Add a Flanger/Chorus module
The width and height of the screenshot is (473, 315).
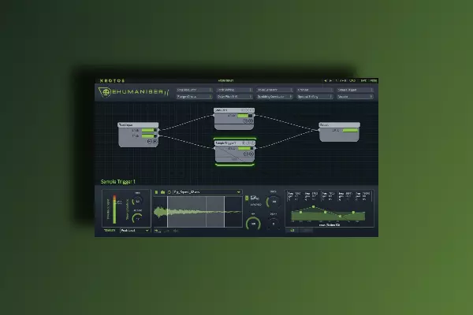point(194,96)
